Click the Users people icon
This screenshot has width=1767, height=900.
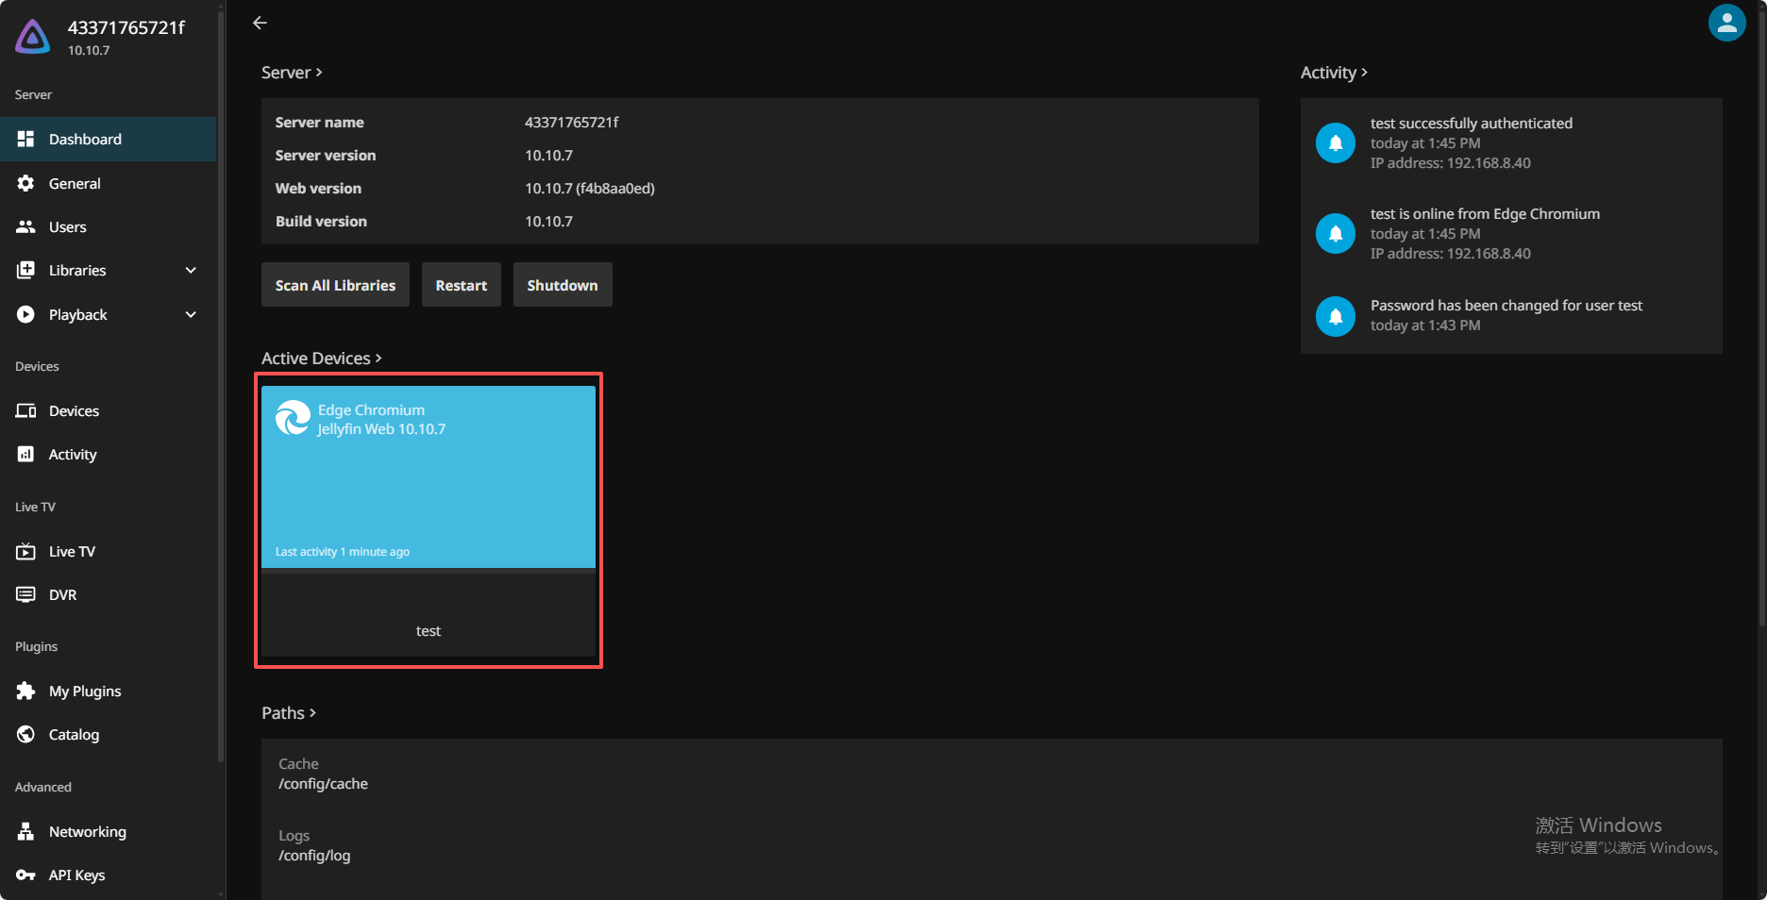[25, 226]
